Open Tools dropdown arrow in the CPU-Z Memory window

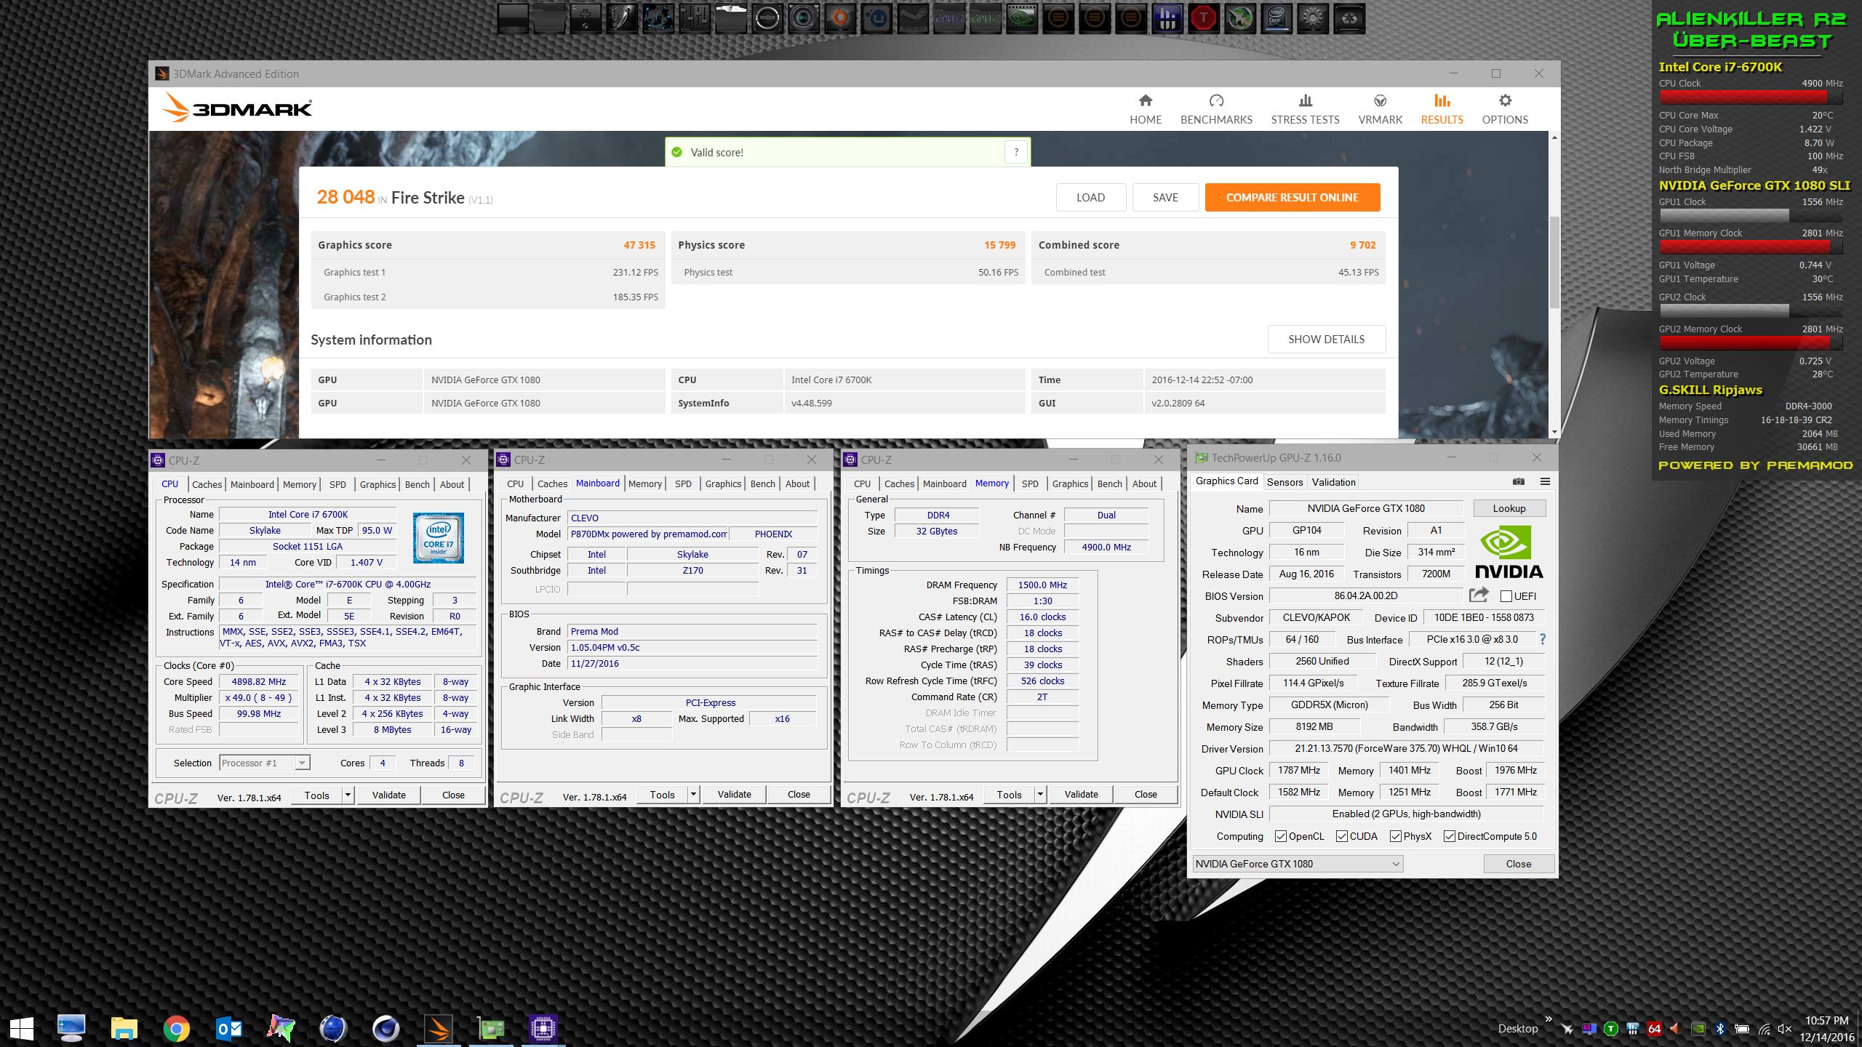coord(1040,794)
